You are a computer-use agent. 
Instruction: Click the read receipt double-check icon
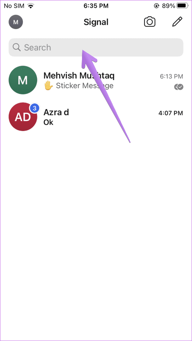(x=179, y=87)
